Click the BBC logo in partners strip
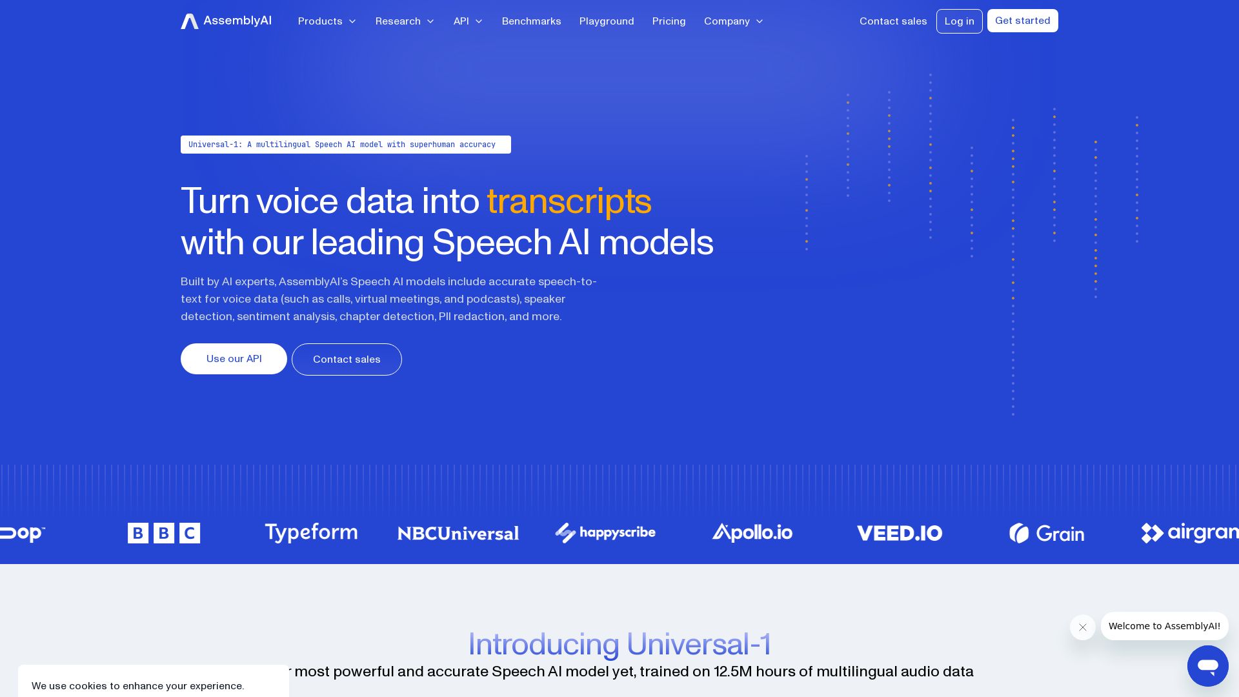Viewport: 1239px width, 697px height. [x=163, y=532]
